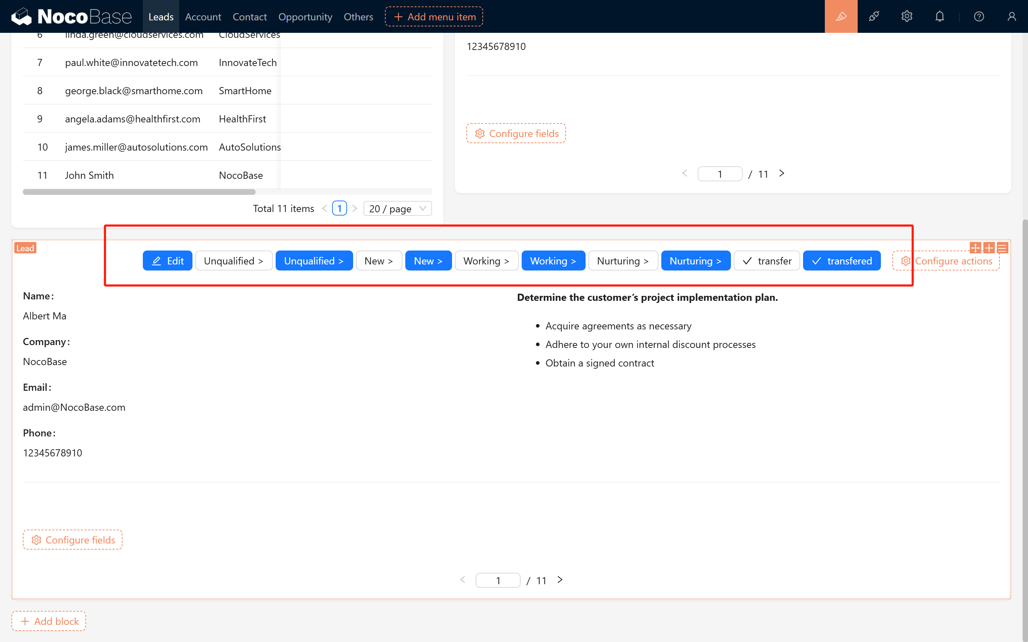Open the settings gear in top bar
Viewport: 1028px width, 642px height.
tap(907, 16)
